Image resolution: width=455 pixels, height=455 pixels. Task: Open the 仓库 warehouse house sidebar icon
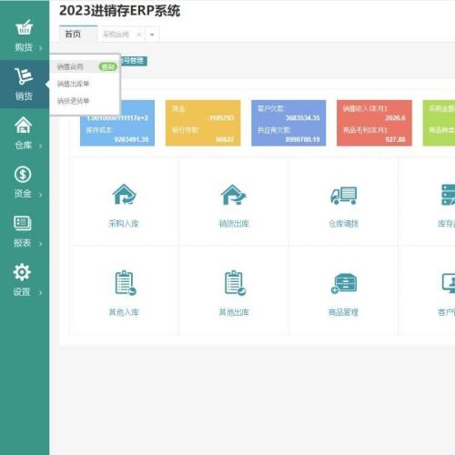(24, 125)
